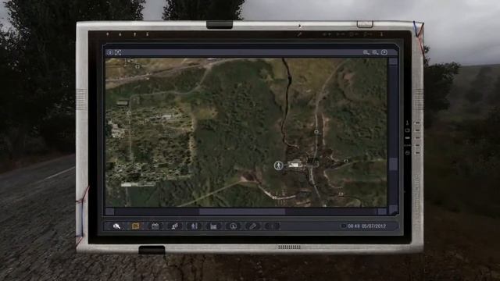Click the horizontal scrollbar thumb below the map
This screenshot has height=281, width=500.
[x=242, y=212]
